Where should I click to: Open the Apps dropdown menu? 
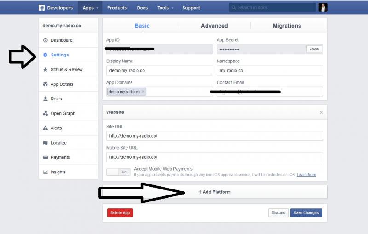tap(91, 8)
